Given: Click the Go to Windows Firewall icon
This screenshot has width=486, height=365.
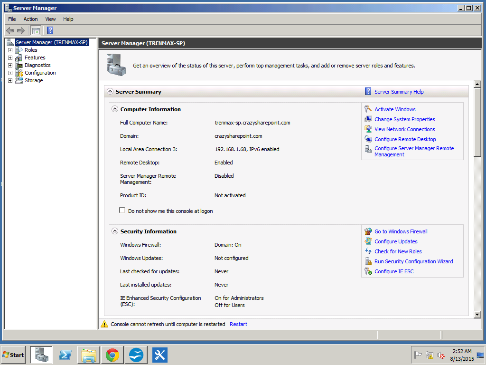Looking at the screenshot, I should (368, 231).
